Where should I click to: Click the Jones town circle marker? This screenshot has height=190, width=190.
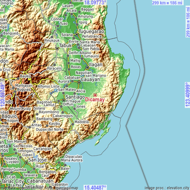pyautogui.click(x=75, y=109)
